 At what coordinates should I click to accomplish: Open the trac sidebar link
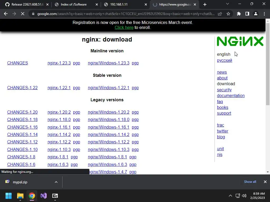click(220, 125)
